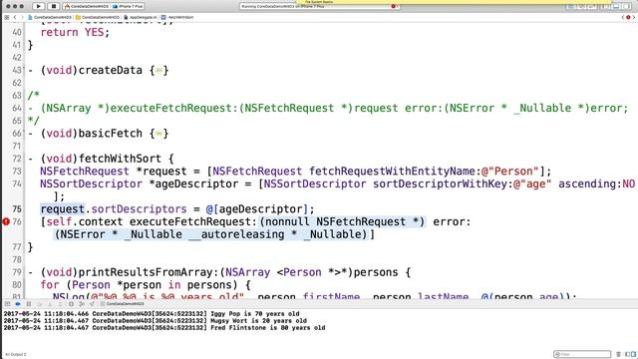Open the Debug view hierarchy icon
Image resolution: width=638 pixels, height=359 pixels.
pyautogui.click(x=71, y=304)
